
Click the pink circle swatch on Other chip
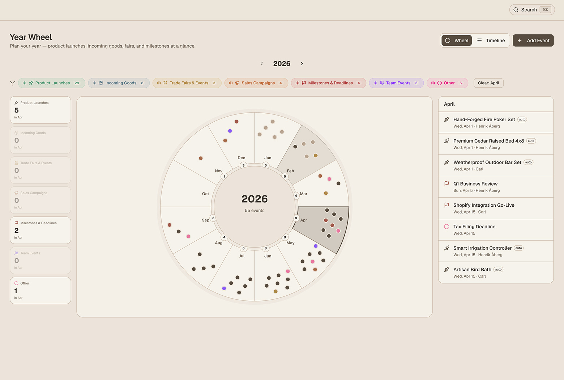point(440,83)
